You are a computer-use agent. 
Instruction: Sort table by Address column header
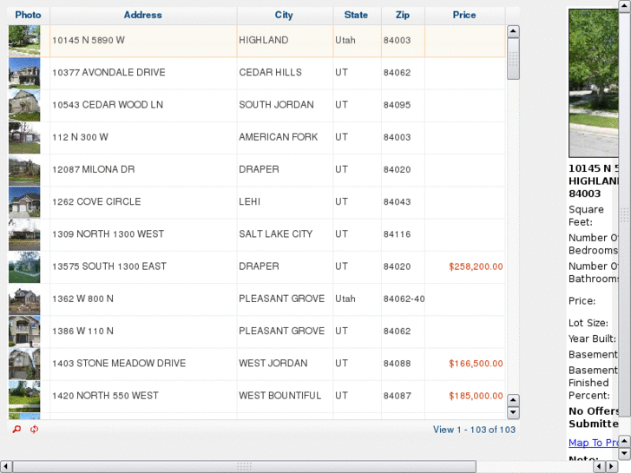point(143,15)
